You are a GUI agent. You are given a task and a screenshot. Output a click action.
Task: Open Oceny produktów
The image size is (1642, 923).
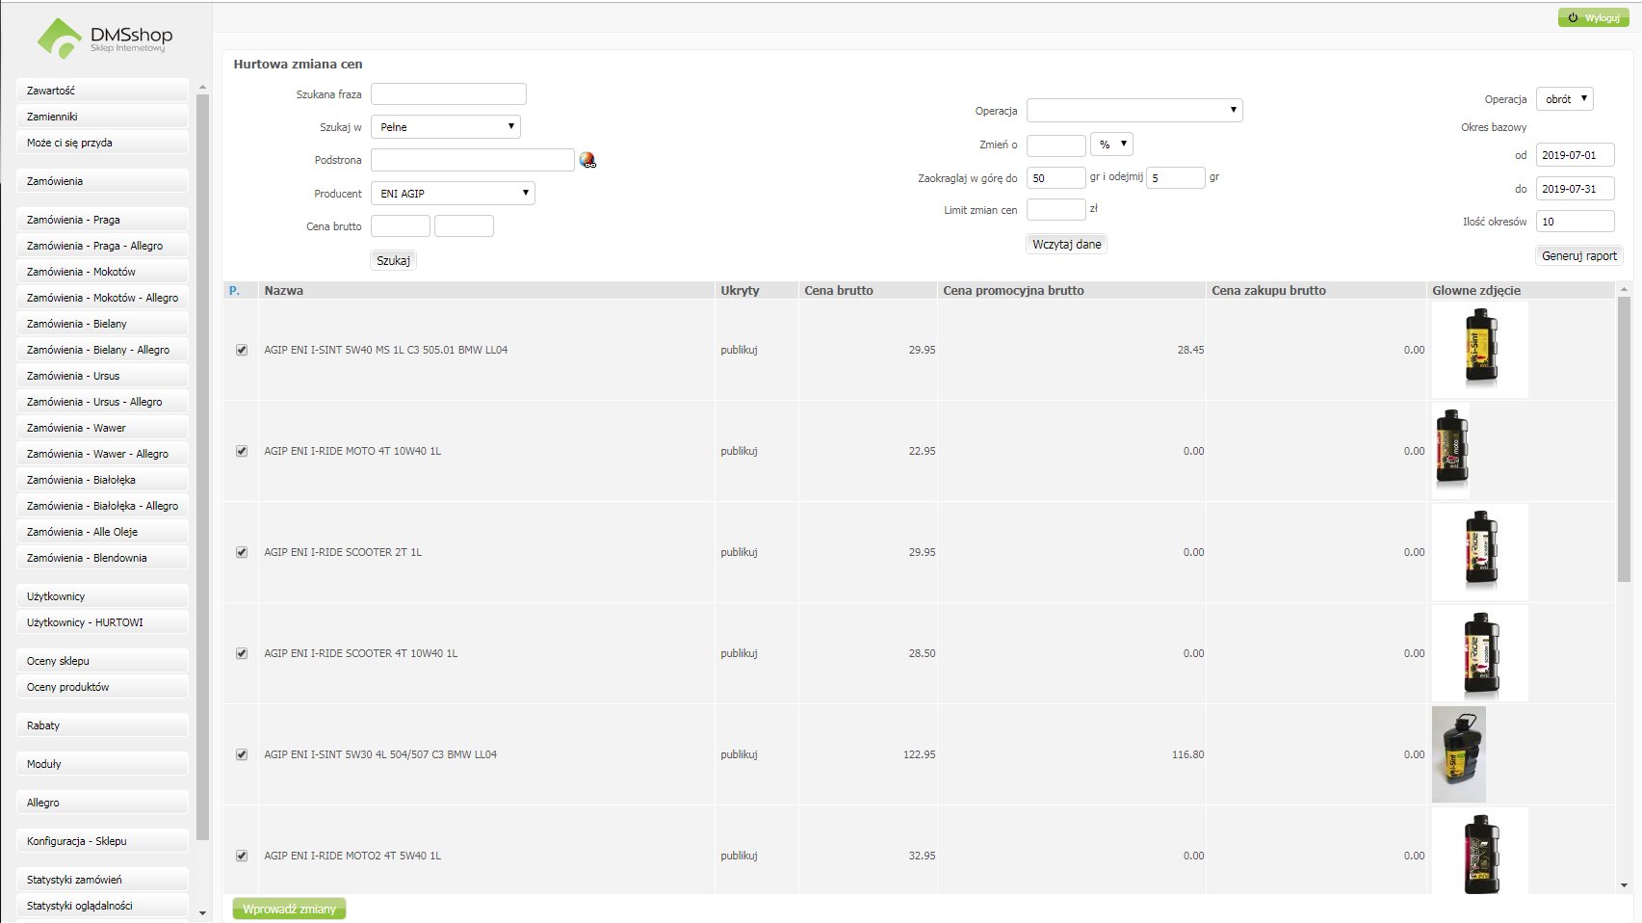102,687
